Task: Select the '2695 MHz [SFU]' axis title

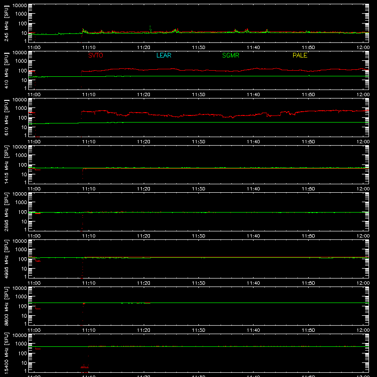Action: pos(6,212)
